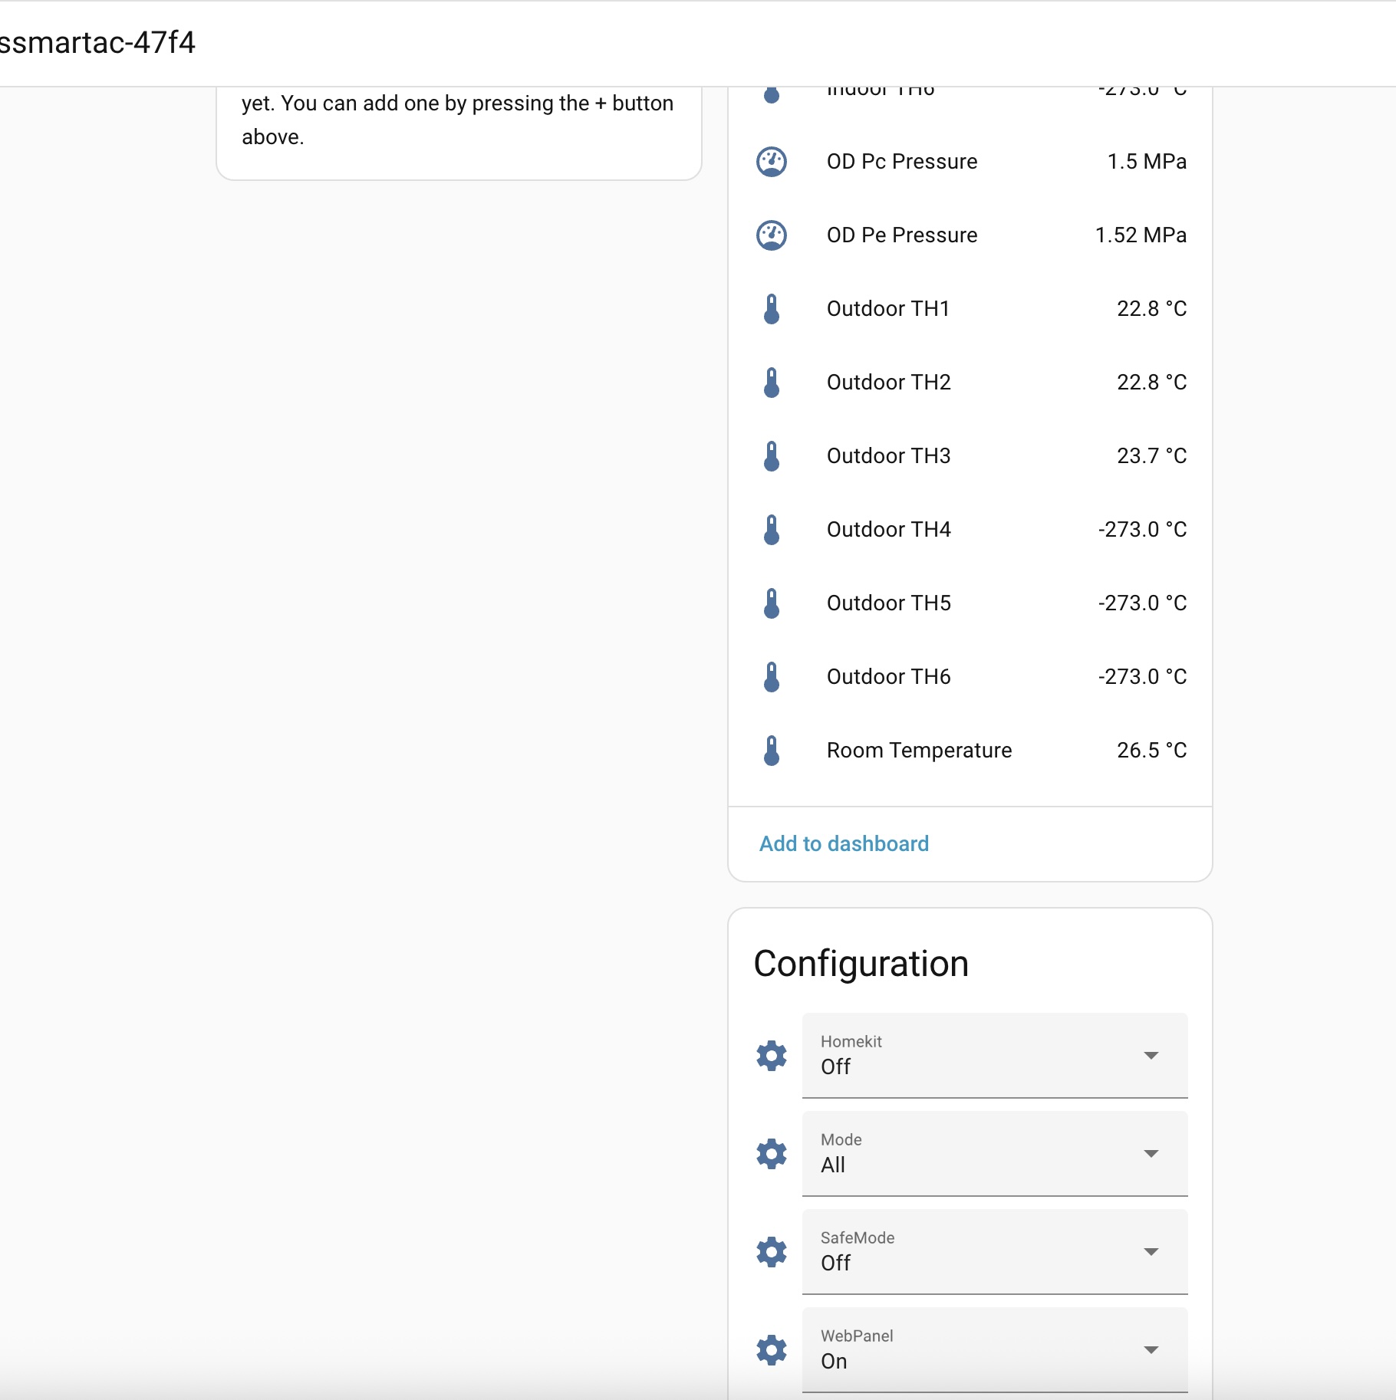Click the OD Pc Pressure gauge icon
The width and height of the screenshot is (1396, 1400).
772,162
